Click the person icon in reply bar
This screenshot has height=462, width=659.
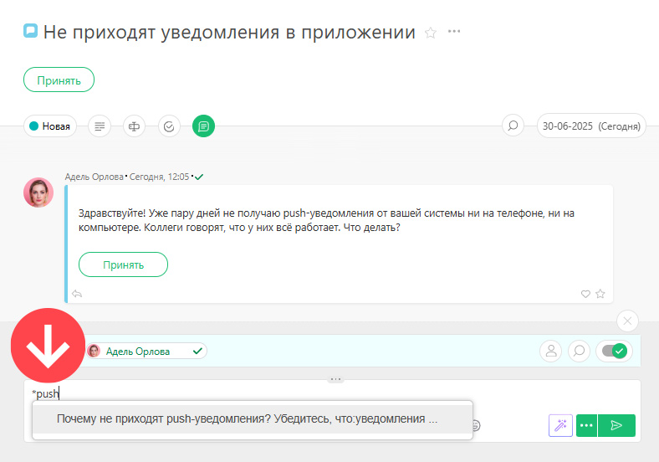tap(550, 351)
